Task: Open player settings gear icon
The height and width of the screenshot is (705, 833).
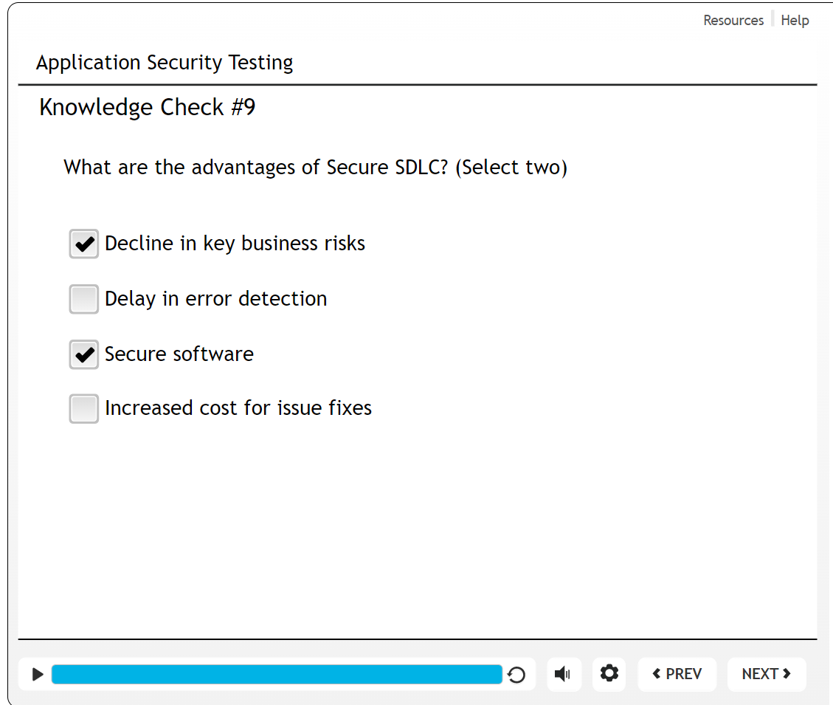Action: tap(609, 674)
